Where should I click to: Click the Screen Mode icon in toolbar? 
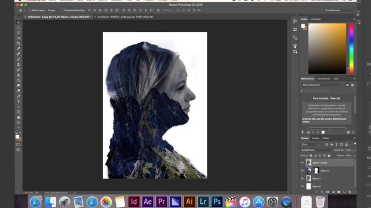pos(19,150)
